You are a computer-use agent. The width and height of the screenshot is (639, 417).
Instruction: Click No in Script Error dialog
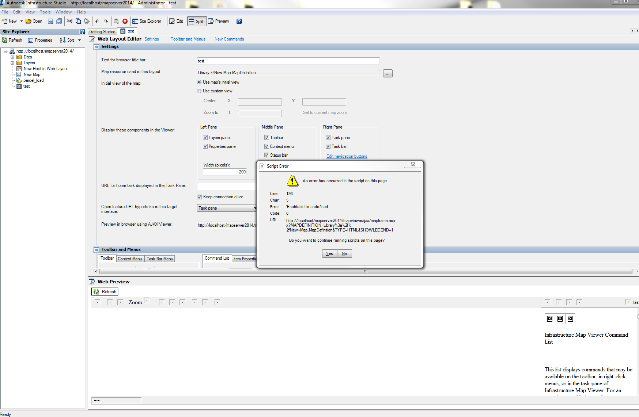tap(344, 254)
